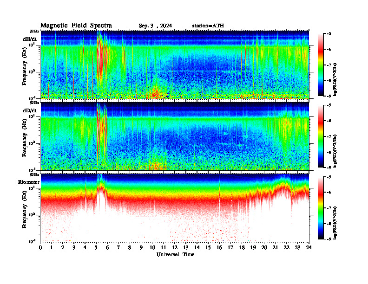Click the color bar beside the dD/dt panel
This screenshot has height=284, width=368.
[321, 136]
